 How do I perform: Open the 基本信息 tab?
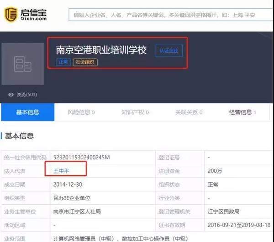click(27, 112)
